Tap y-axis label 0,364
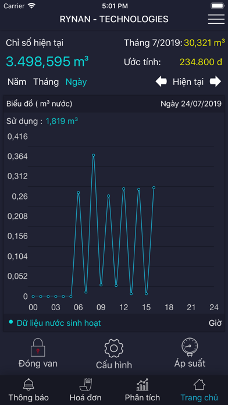The image size is (228, 405). (17, 157)
